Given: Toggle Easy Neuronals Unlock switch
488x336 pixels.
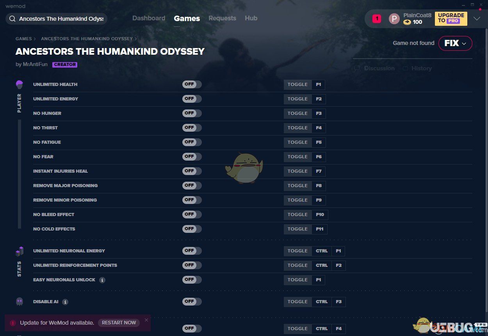Looking at the screenshot, I should (x=192, y=280).
